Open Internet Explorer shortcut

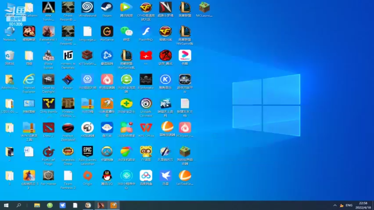pyautogui.click(x=29, y=84)
